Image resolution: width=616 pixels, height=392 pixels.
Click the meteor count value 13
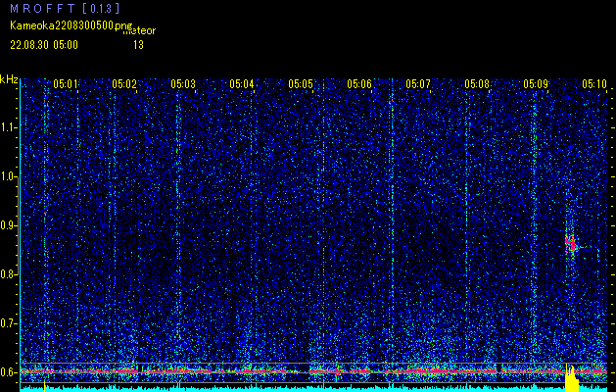tap(138, 45)
